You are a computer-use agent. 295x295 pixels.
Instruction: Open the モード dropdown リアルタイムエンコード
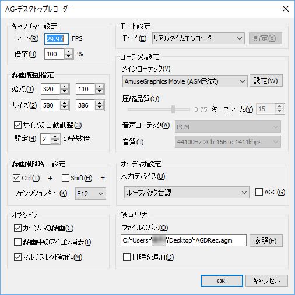[x=198, y=38]
